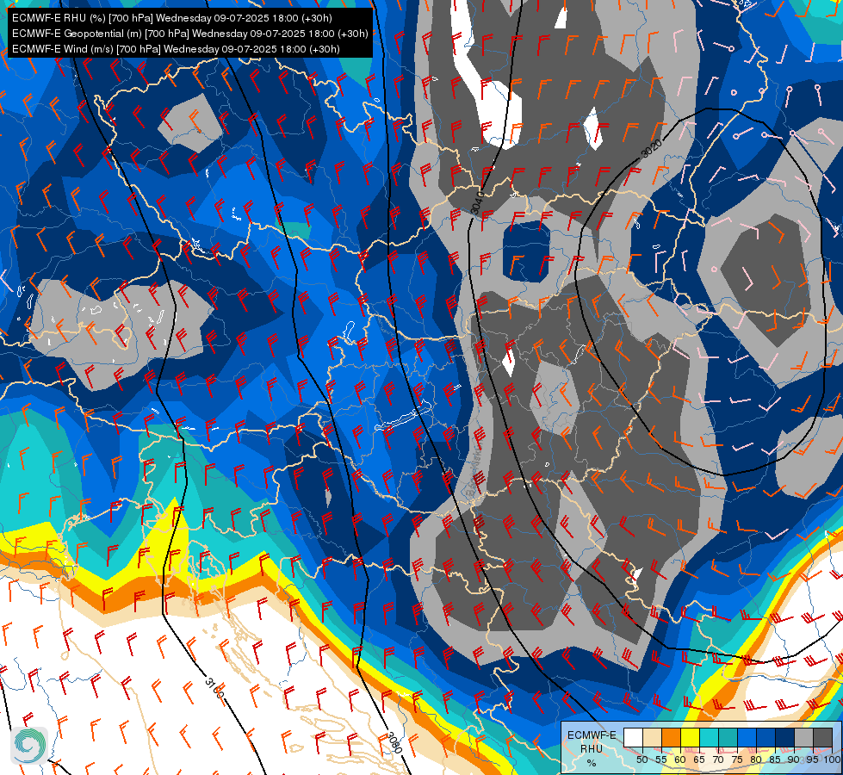
Task: Select the orange 55-60% legend swatch
Action: pos(671,737)
